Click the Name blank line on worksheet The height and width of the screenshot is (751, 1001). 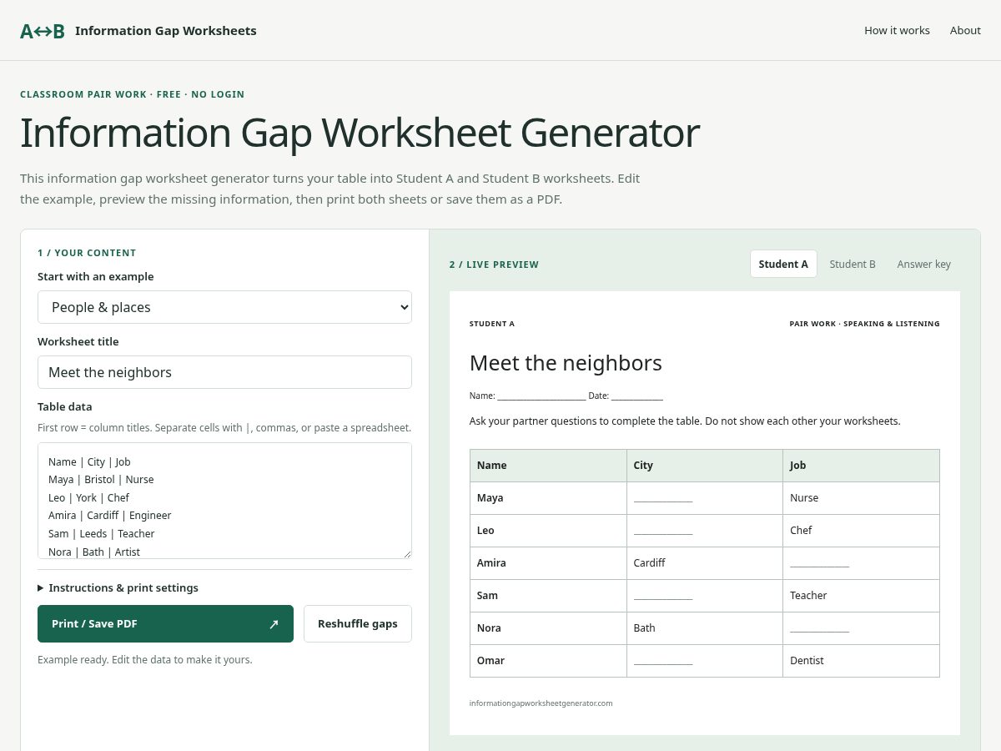click(541, 397)
